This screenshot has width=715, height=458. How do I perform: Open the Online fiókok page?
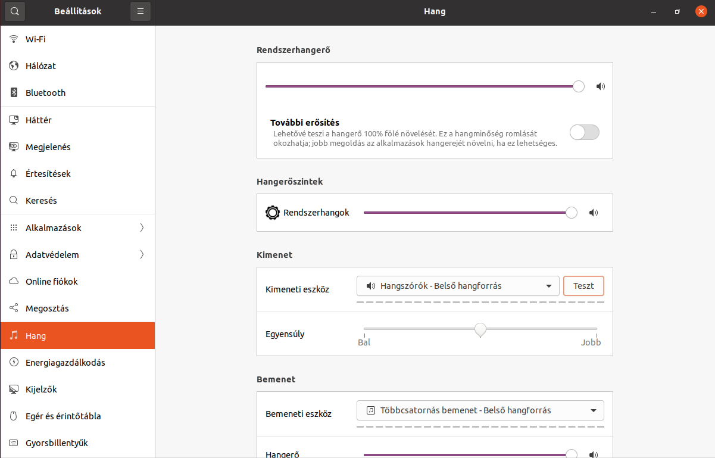tap(77, 282)
